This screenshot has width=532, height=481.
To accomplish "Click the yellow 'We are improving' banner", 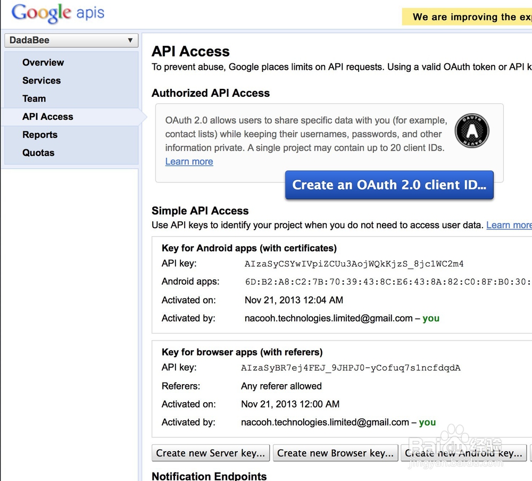I will [467, 16].
